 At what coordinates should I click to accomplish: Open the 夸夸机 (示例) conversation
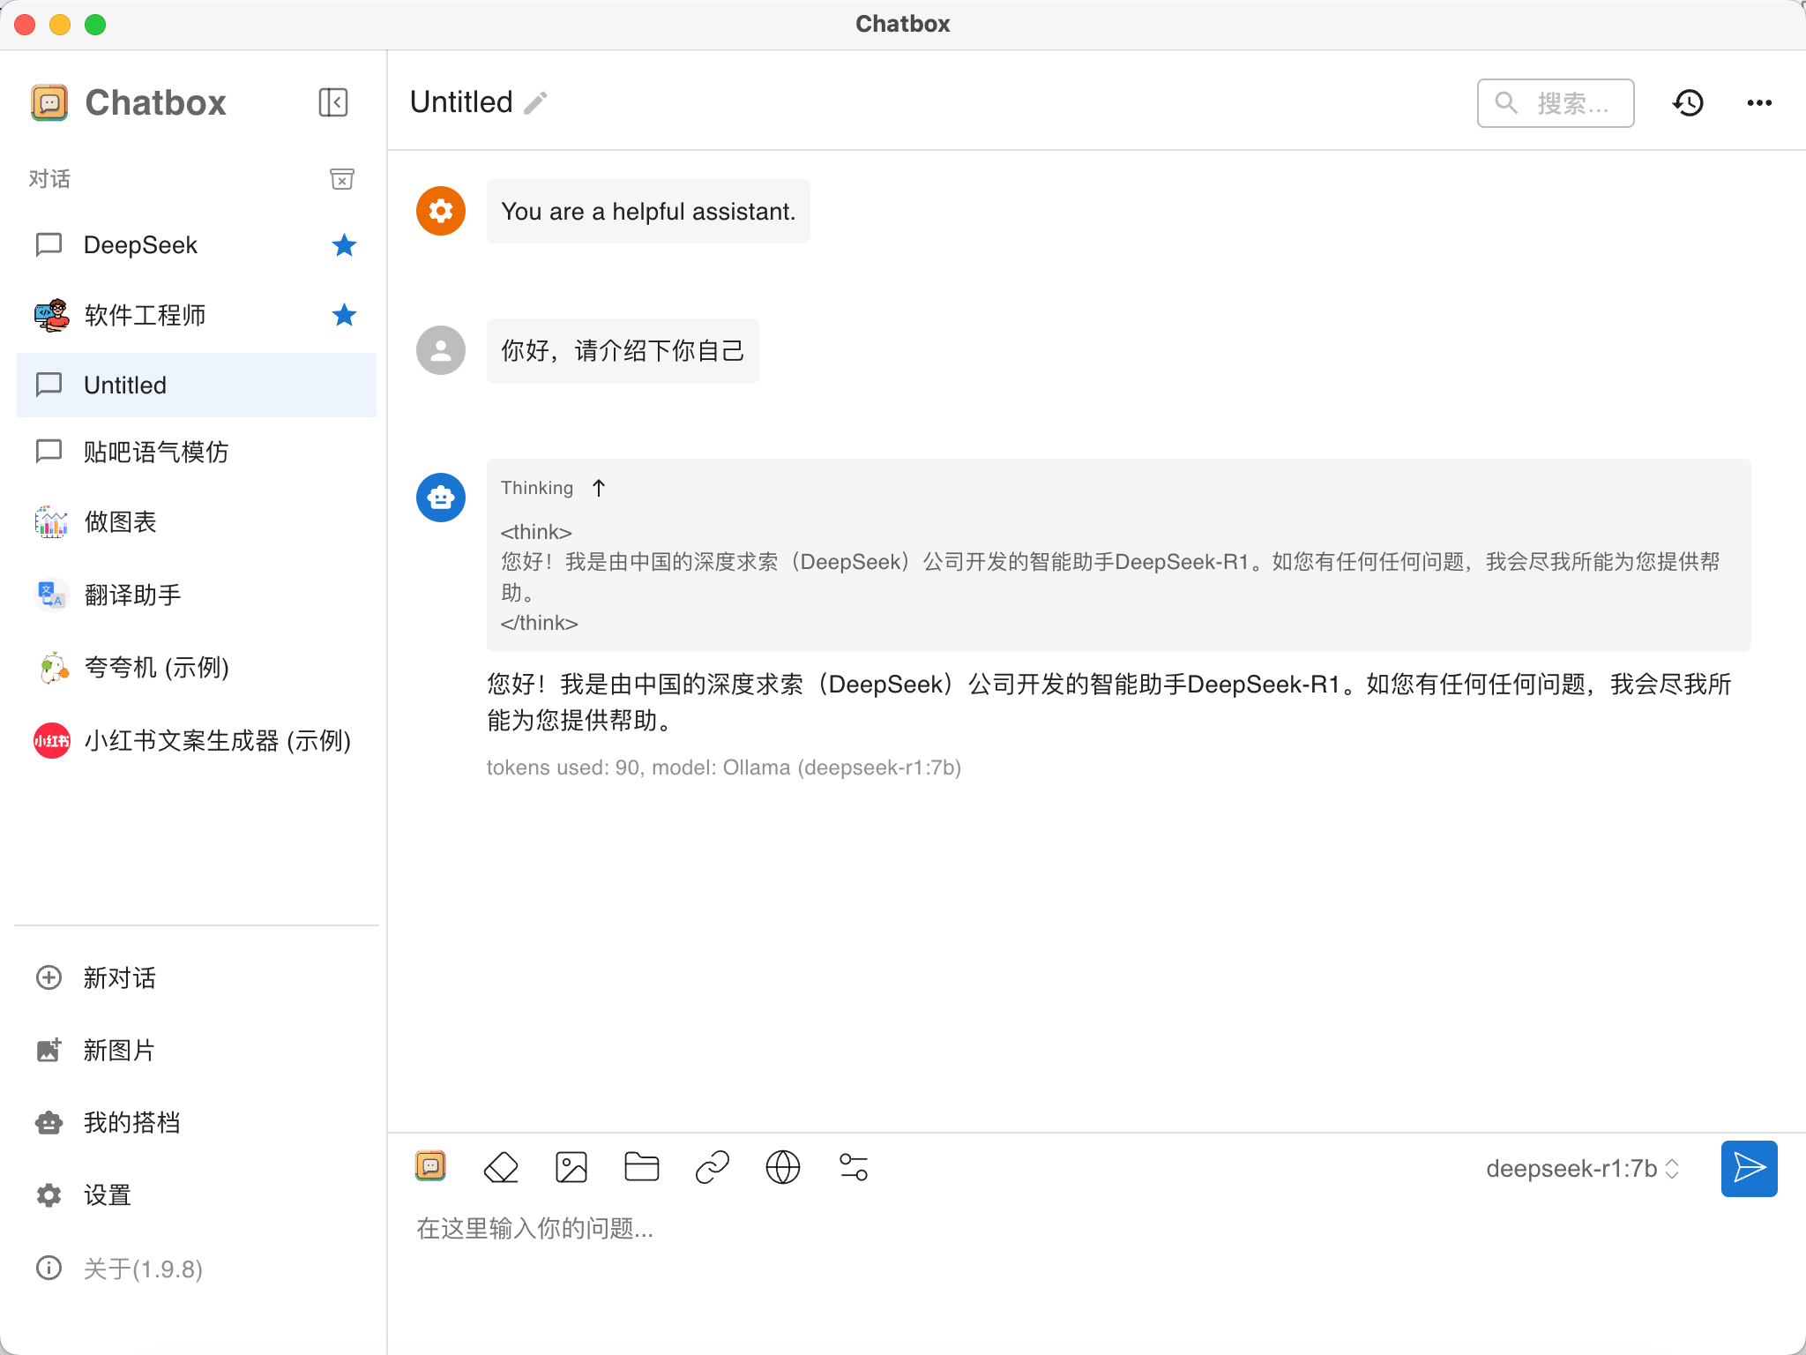[x=196, y=668]
